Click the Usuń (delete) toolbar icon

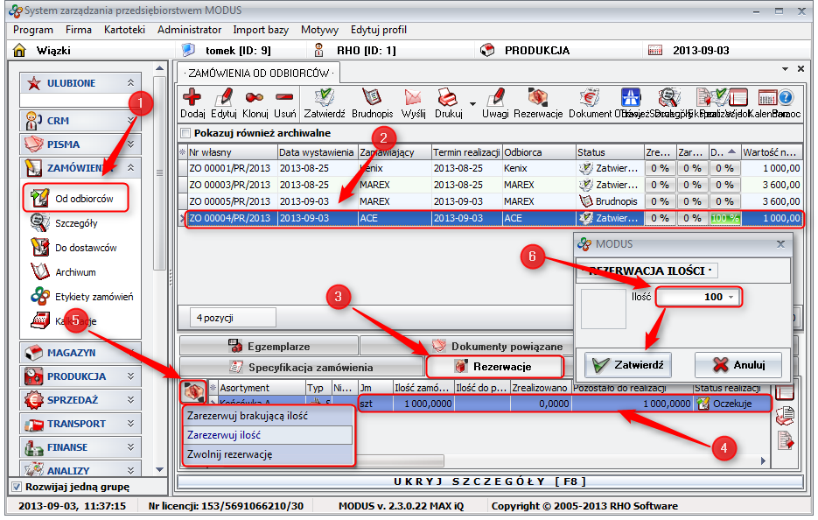click(284, 98)
